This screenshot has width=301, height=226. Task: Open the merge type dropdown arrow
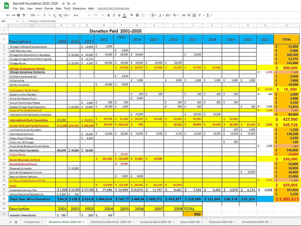tap(147, 15)
